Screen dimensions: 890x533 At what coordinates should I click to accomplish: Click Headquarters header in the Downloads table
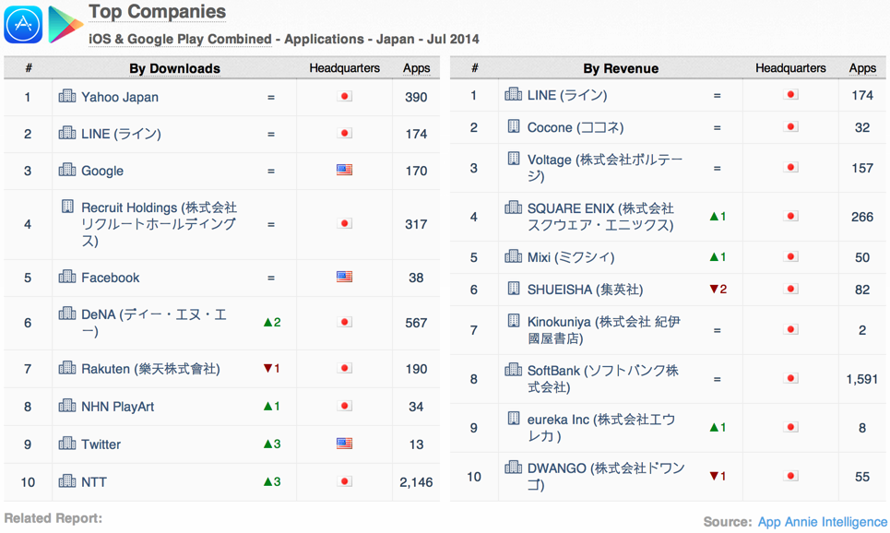pos(345,68)
